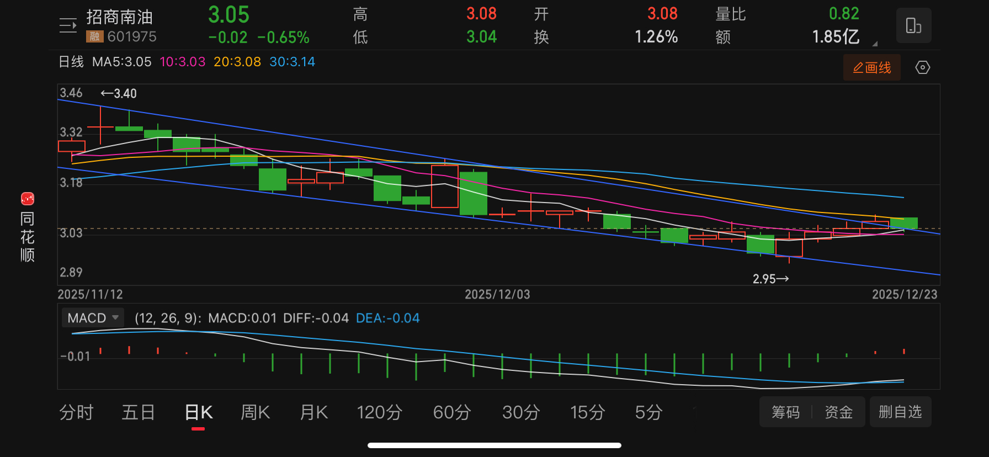Tap the rotate screen orientation icon
The image size is (989, 457).
pos(913,25)
